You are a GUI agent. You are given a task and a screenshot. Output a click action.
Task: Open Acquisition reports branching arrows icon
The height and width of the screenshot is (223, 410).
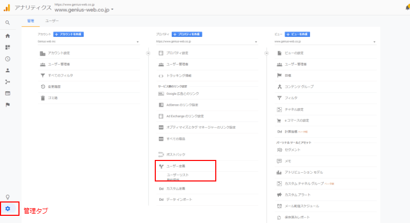tap(8, 82)
